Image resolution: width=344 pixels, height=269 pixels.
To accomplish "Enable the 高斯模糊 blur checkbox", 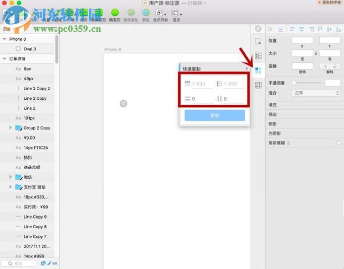I will [338, 143].
